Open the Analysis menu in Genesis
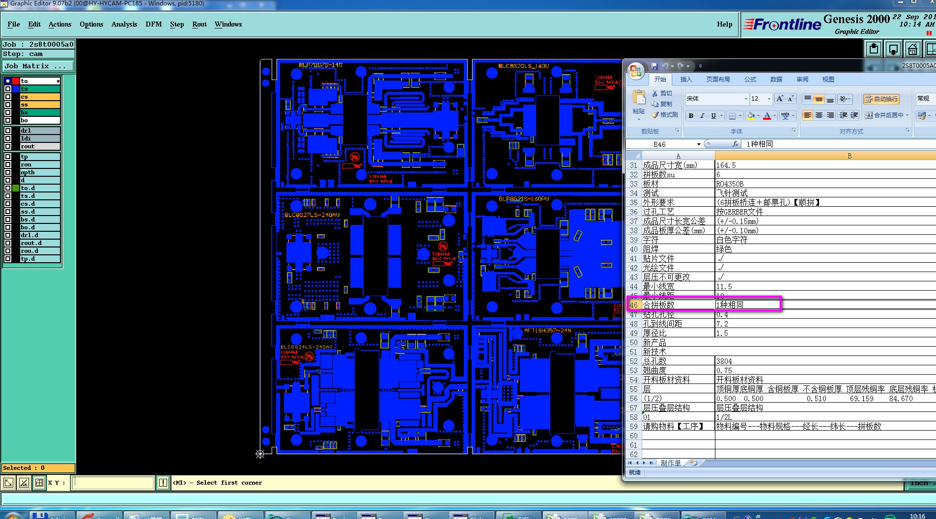This screenshot has height=519, width=936. [124, 24]
